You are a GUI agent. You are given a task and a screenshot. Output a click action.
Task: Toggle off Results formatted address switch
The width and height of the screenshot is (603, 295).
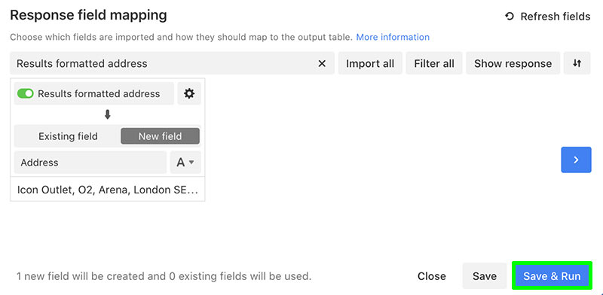[x=26, y=94]
